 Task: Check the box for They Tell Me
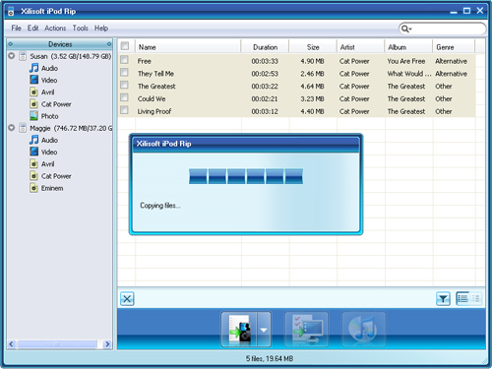[x=124, y=72]
